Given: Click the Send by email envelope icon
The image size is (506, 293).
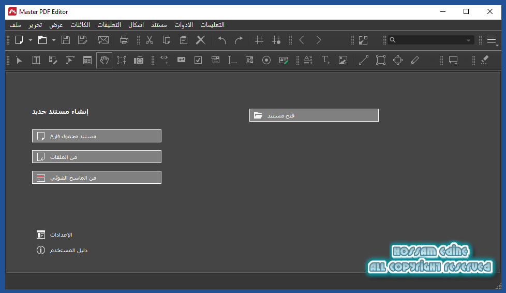Looking at the screenshot, I should point(103,40).
